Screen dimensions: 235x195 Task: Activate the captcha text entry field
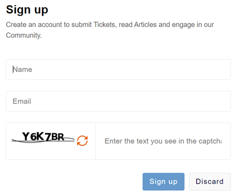(163, 141)
